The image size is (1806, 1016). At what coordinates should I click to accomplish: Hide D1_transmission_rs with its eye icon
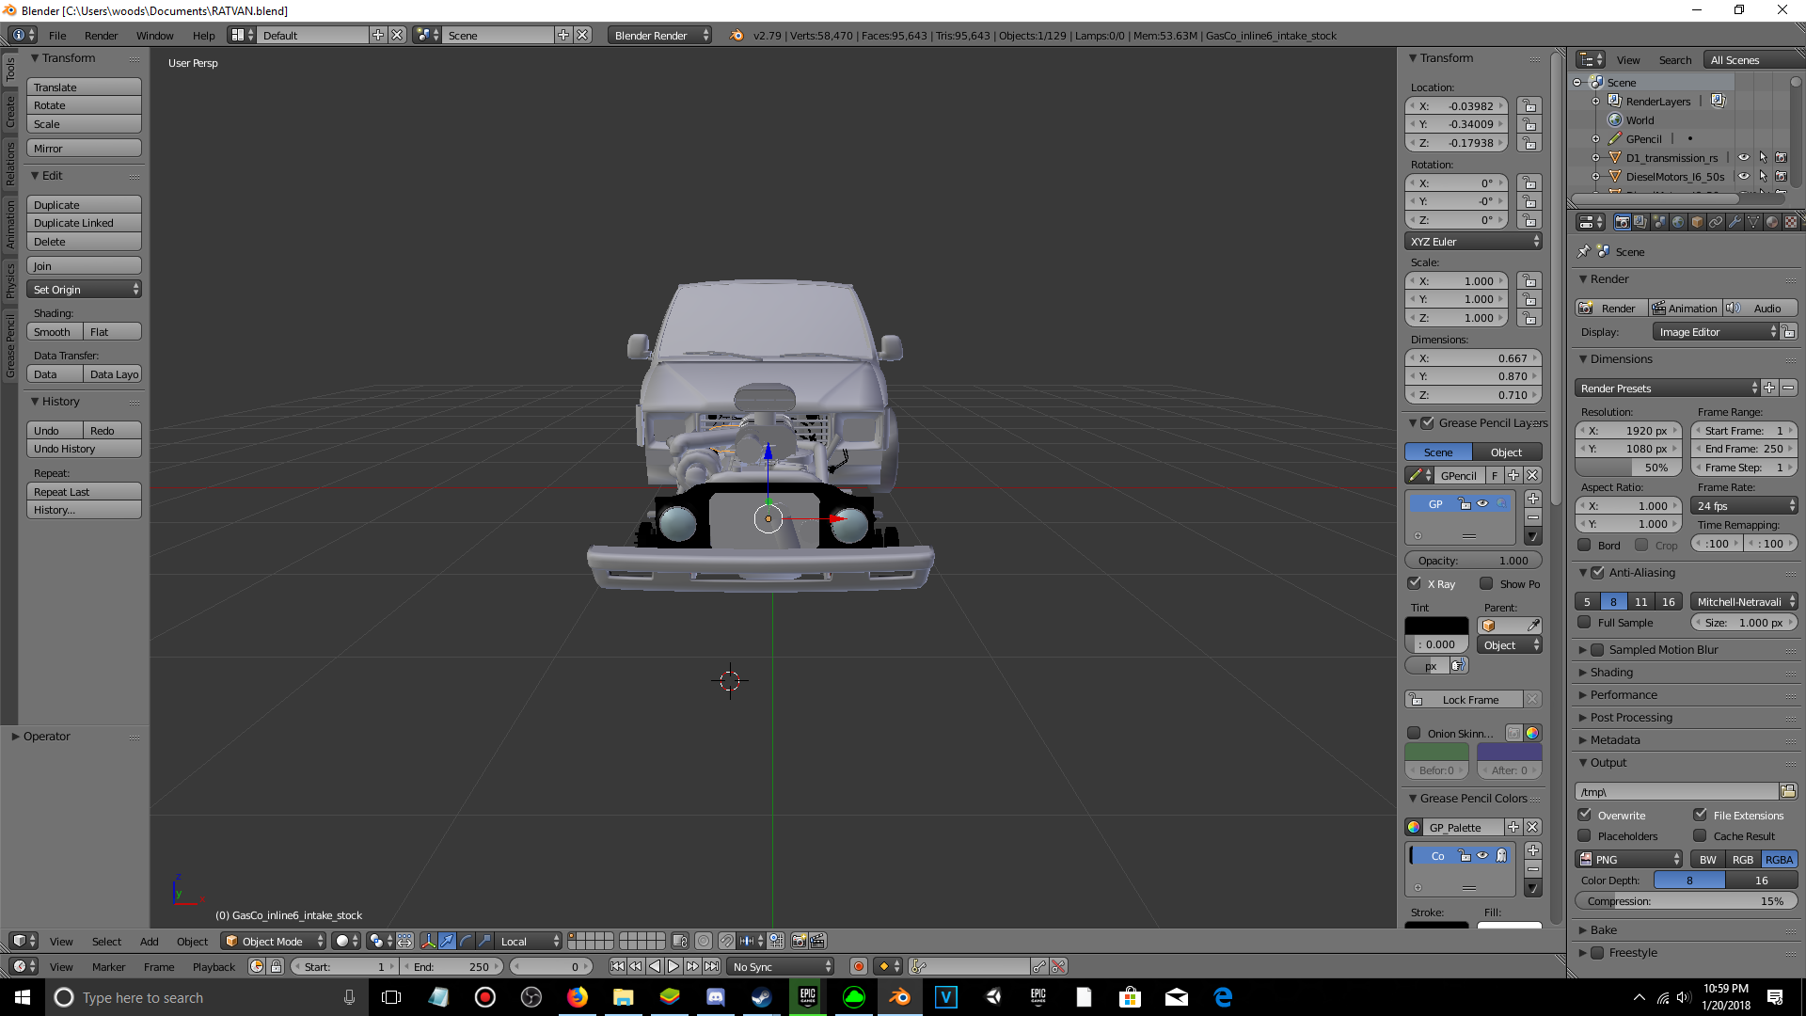1743,158
